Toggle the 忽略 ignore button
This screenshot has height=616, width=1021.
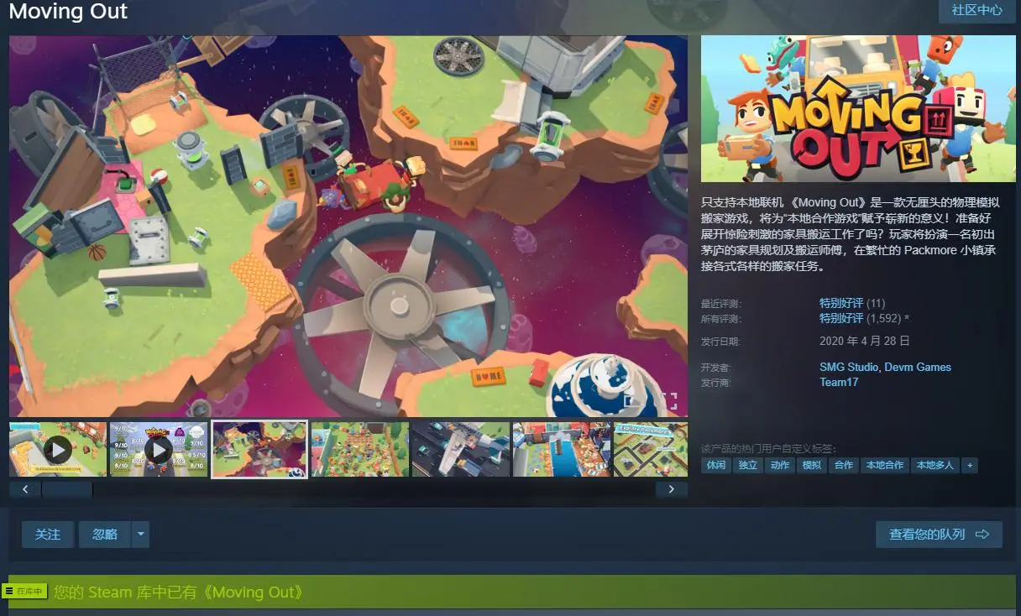(105, 535)
